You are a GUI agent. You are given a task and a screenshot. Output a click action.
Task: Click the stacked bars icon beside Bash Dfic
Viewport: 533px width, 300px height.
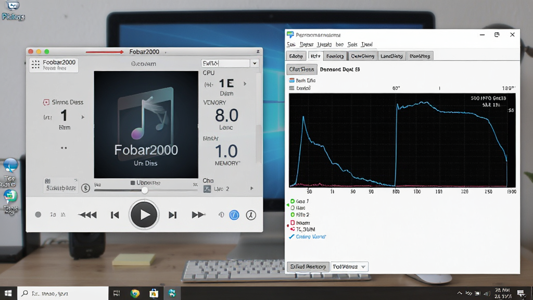(291, 80)
